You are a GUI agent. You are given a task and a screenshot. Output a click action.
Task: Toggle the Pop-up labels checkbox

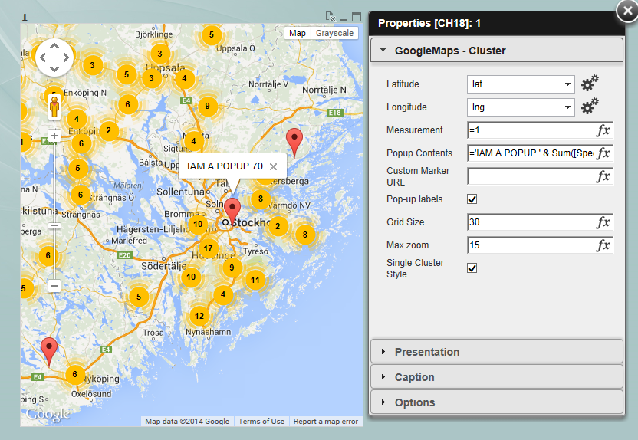pos(472,199)
